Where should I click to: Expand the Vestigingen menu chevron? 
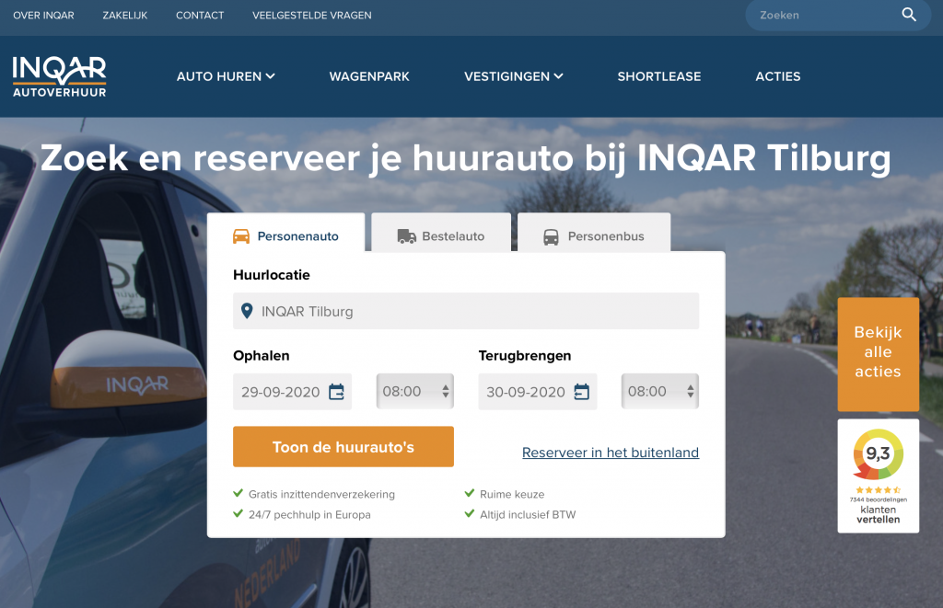pyautogui.click(x=559, y=76)
